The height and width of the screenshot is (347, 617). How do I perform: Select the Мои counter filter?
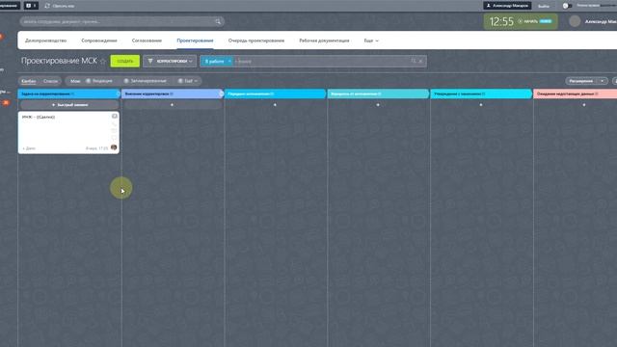[75, 81]
